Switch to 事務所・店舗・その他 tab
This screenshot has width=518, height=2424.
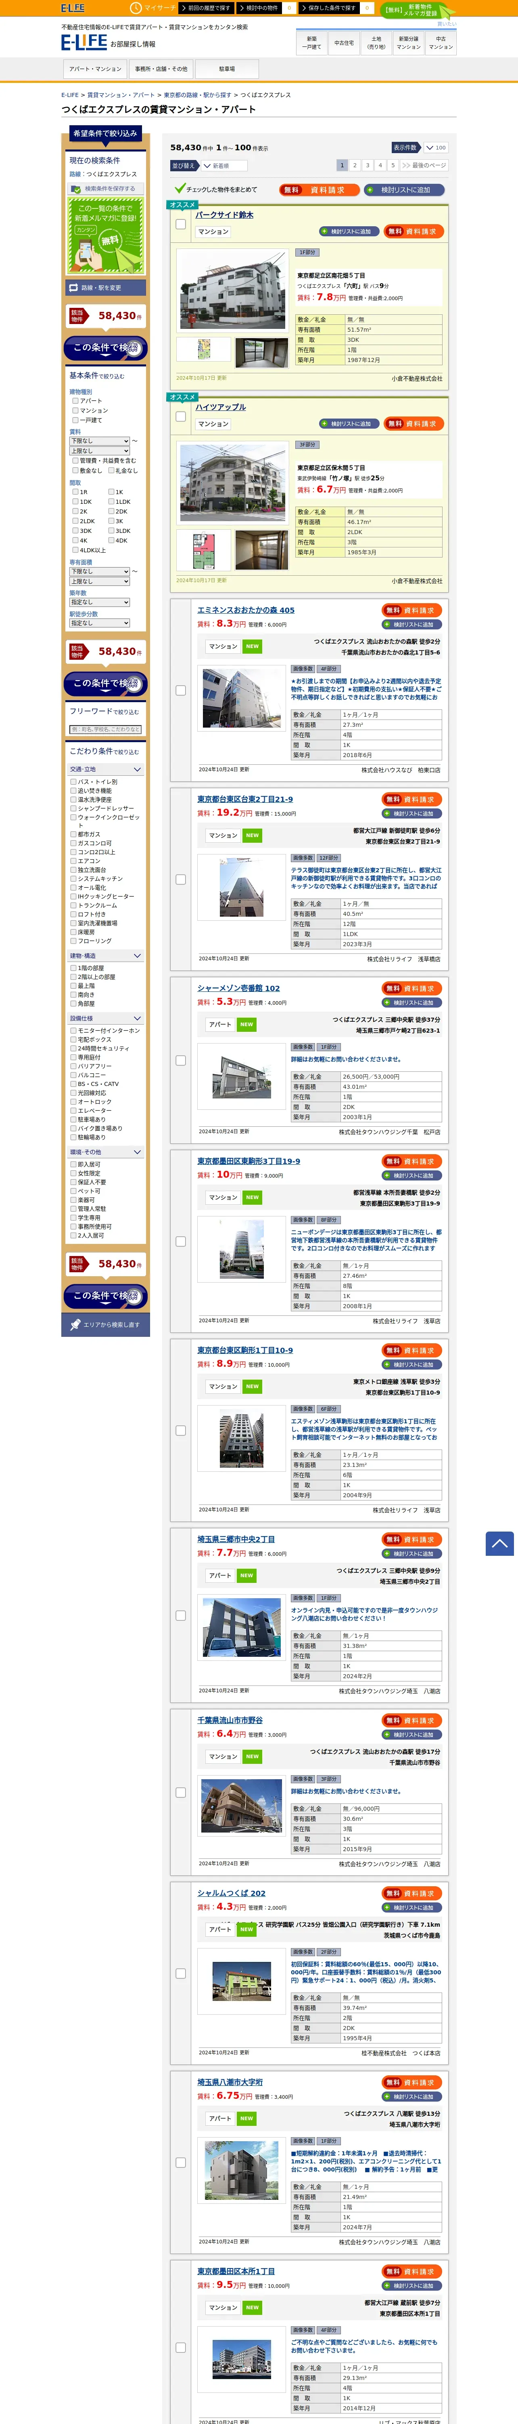tap(161, 69)
